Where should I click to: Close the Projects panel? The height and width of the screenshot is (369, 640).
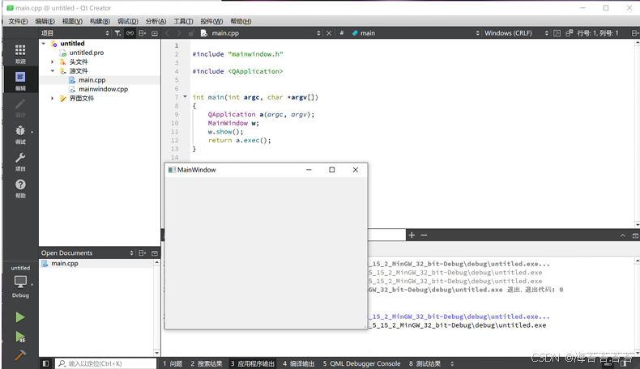155,33
